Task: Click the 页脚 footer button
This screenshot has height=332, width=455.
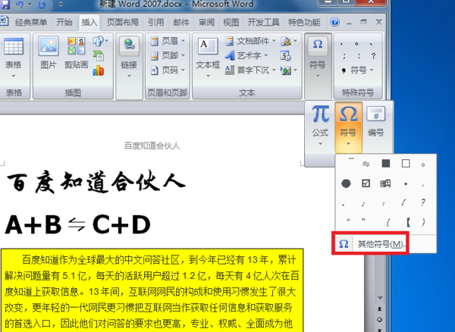Action: point(168,55)
